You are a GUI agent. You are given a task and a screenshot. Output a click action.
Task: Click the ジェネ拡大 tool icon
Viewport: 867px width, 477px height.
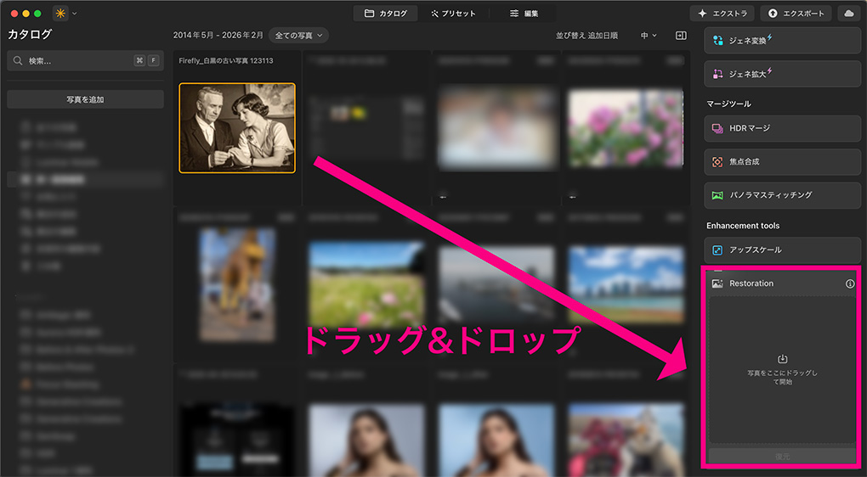(x=717, y=74)
